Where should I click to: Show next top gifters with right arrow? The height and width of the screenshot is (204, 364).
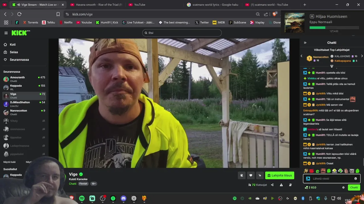pos(362,56)
